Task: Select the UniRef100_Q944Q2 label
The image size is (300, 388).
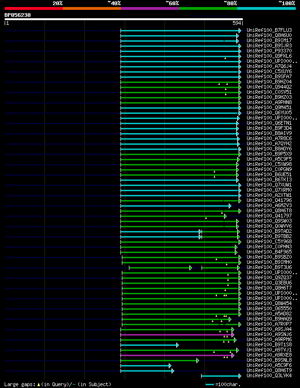Action: click(x=270, y=87)
